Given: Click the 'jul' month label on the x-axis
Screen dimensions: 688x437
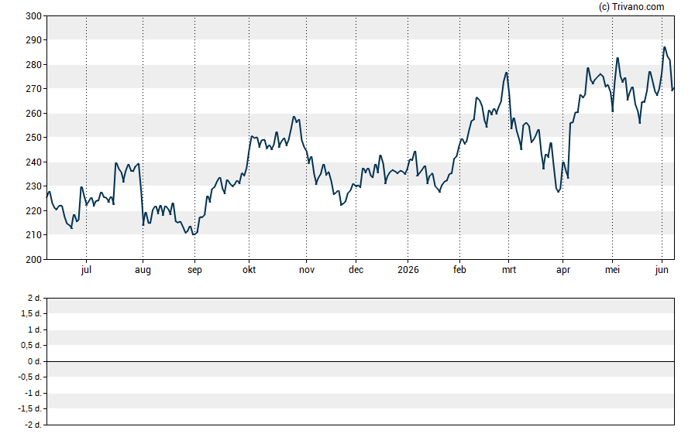Looking at the screenshot, I should pos(86,270).
